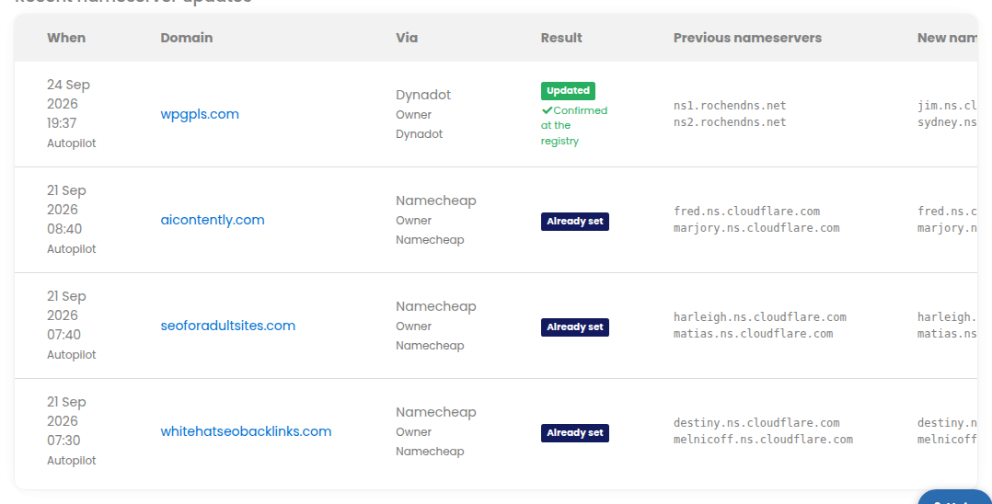Screen dimensions: 992x504
Task: Click the 07:40 timestamp
Action: (x=63, y=335)
